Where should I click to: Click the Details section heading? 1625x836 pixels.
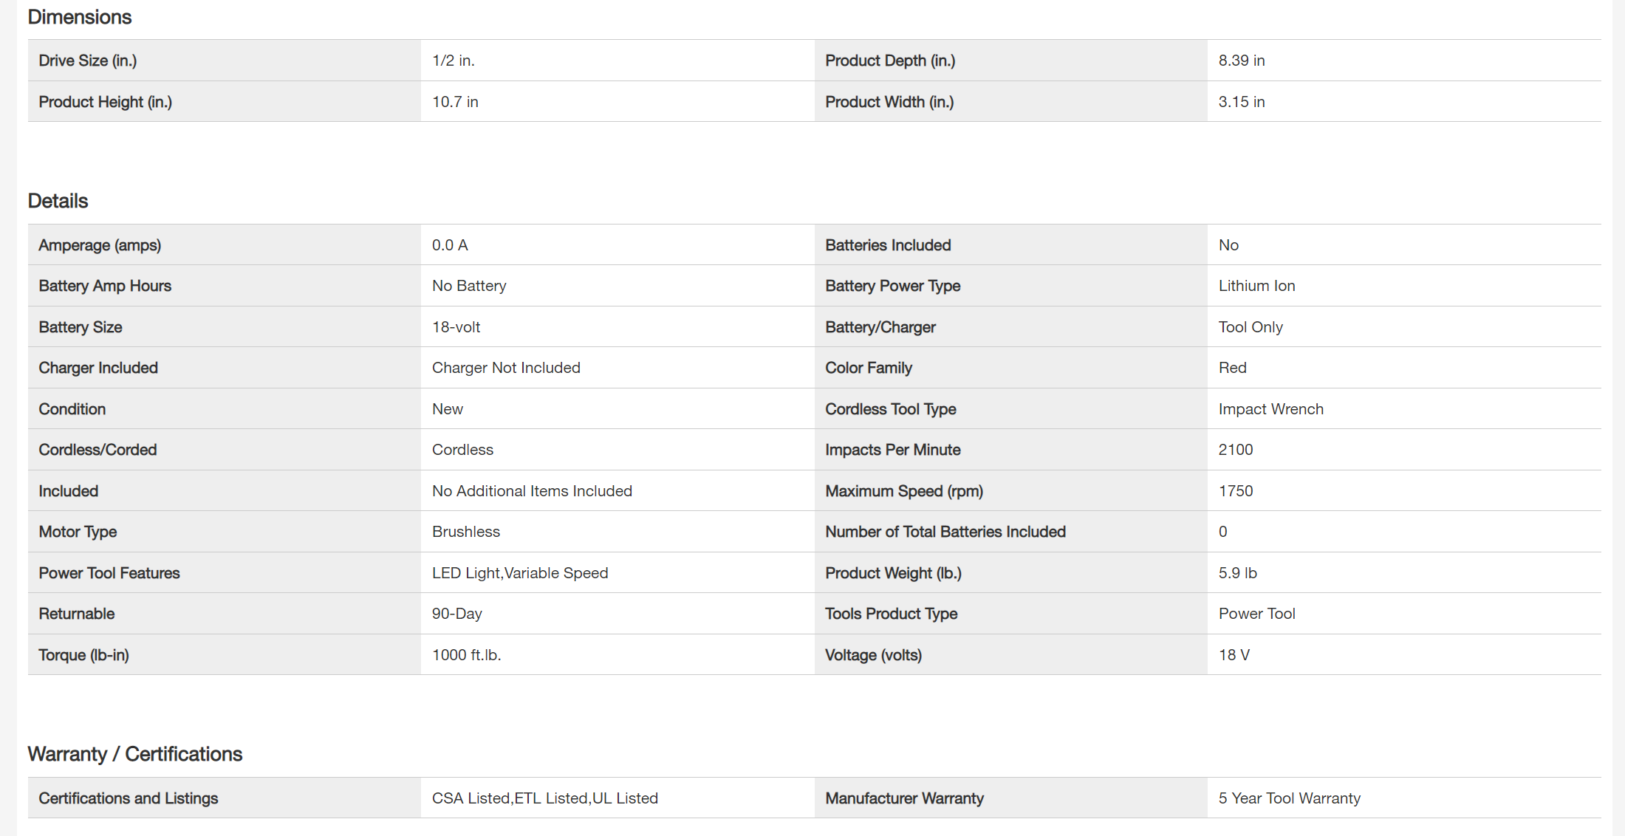pyautogui.click(x=58, y=201)
